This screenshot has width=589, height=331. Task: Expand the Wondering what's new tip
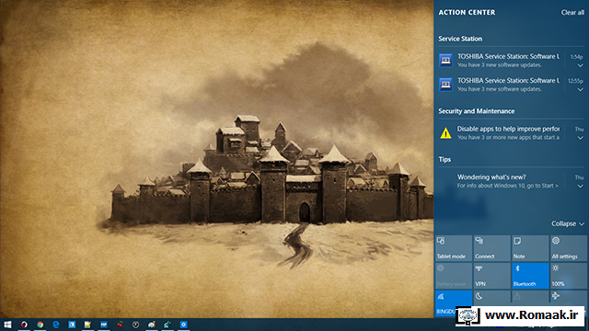580,186
